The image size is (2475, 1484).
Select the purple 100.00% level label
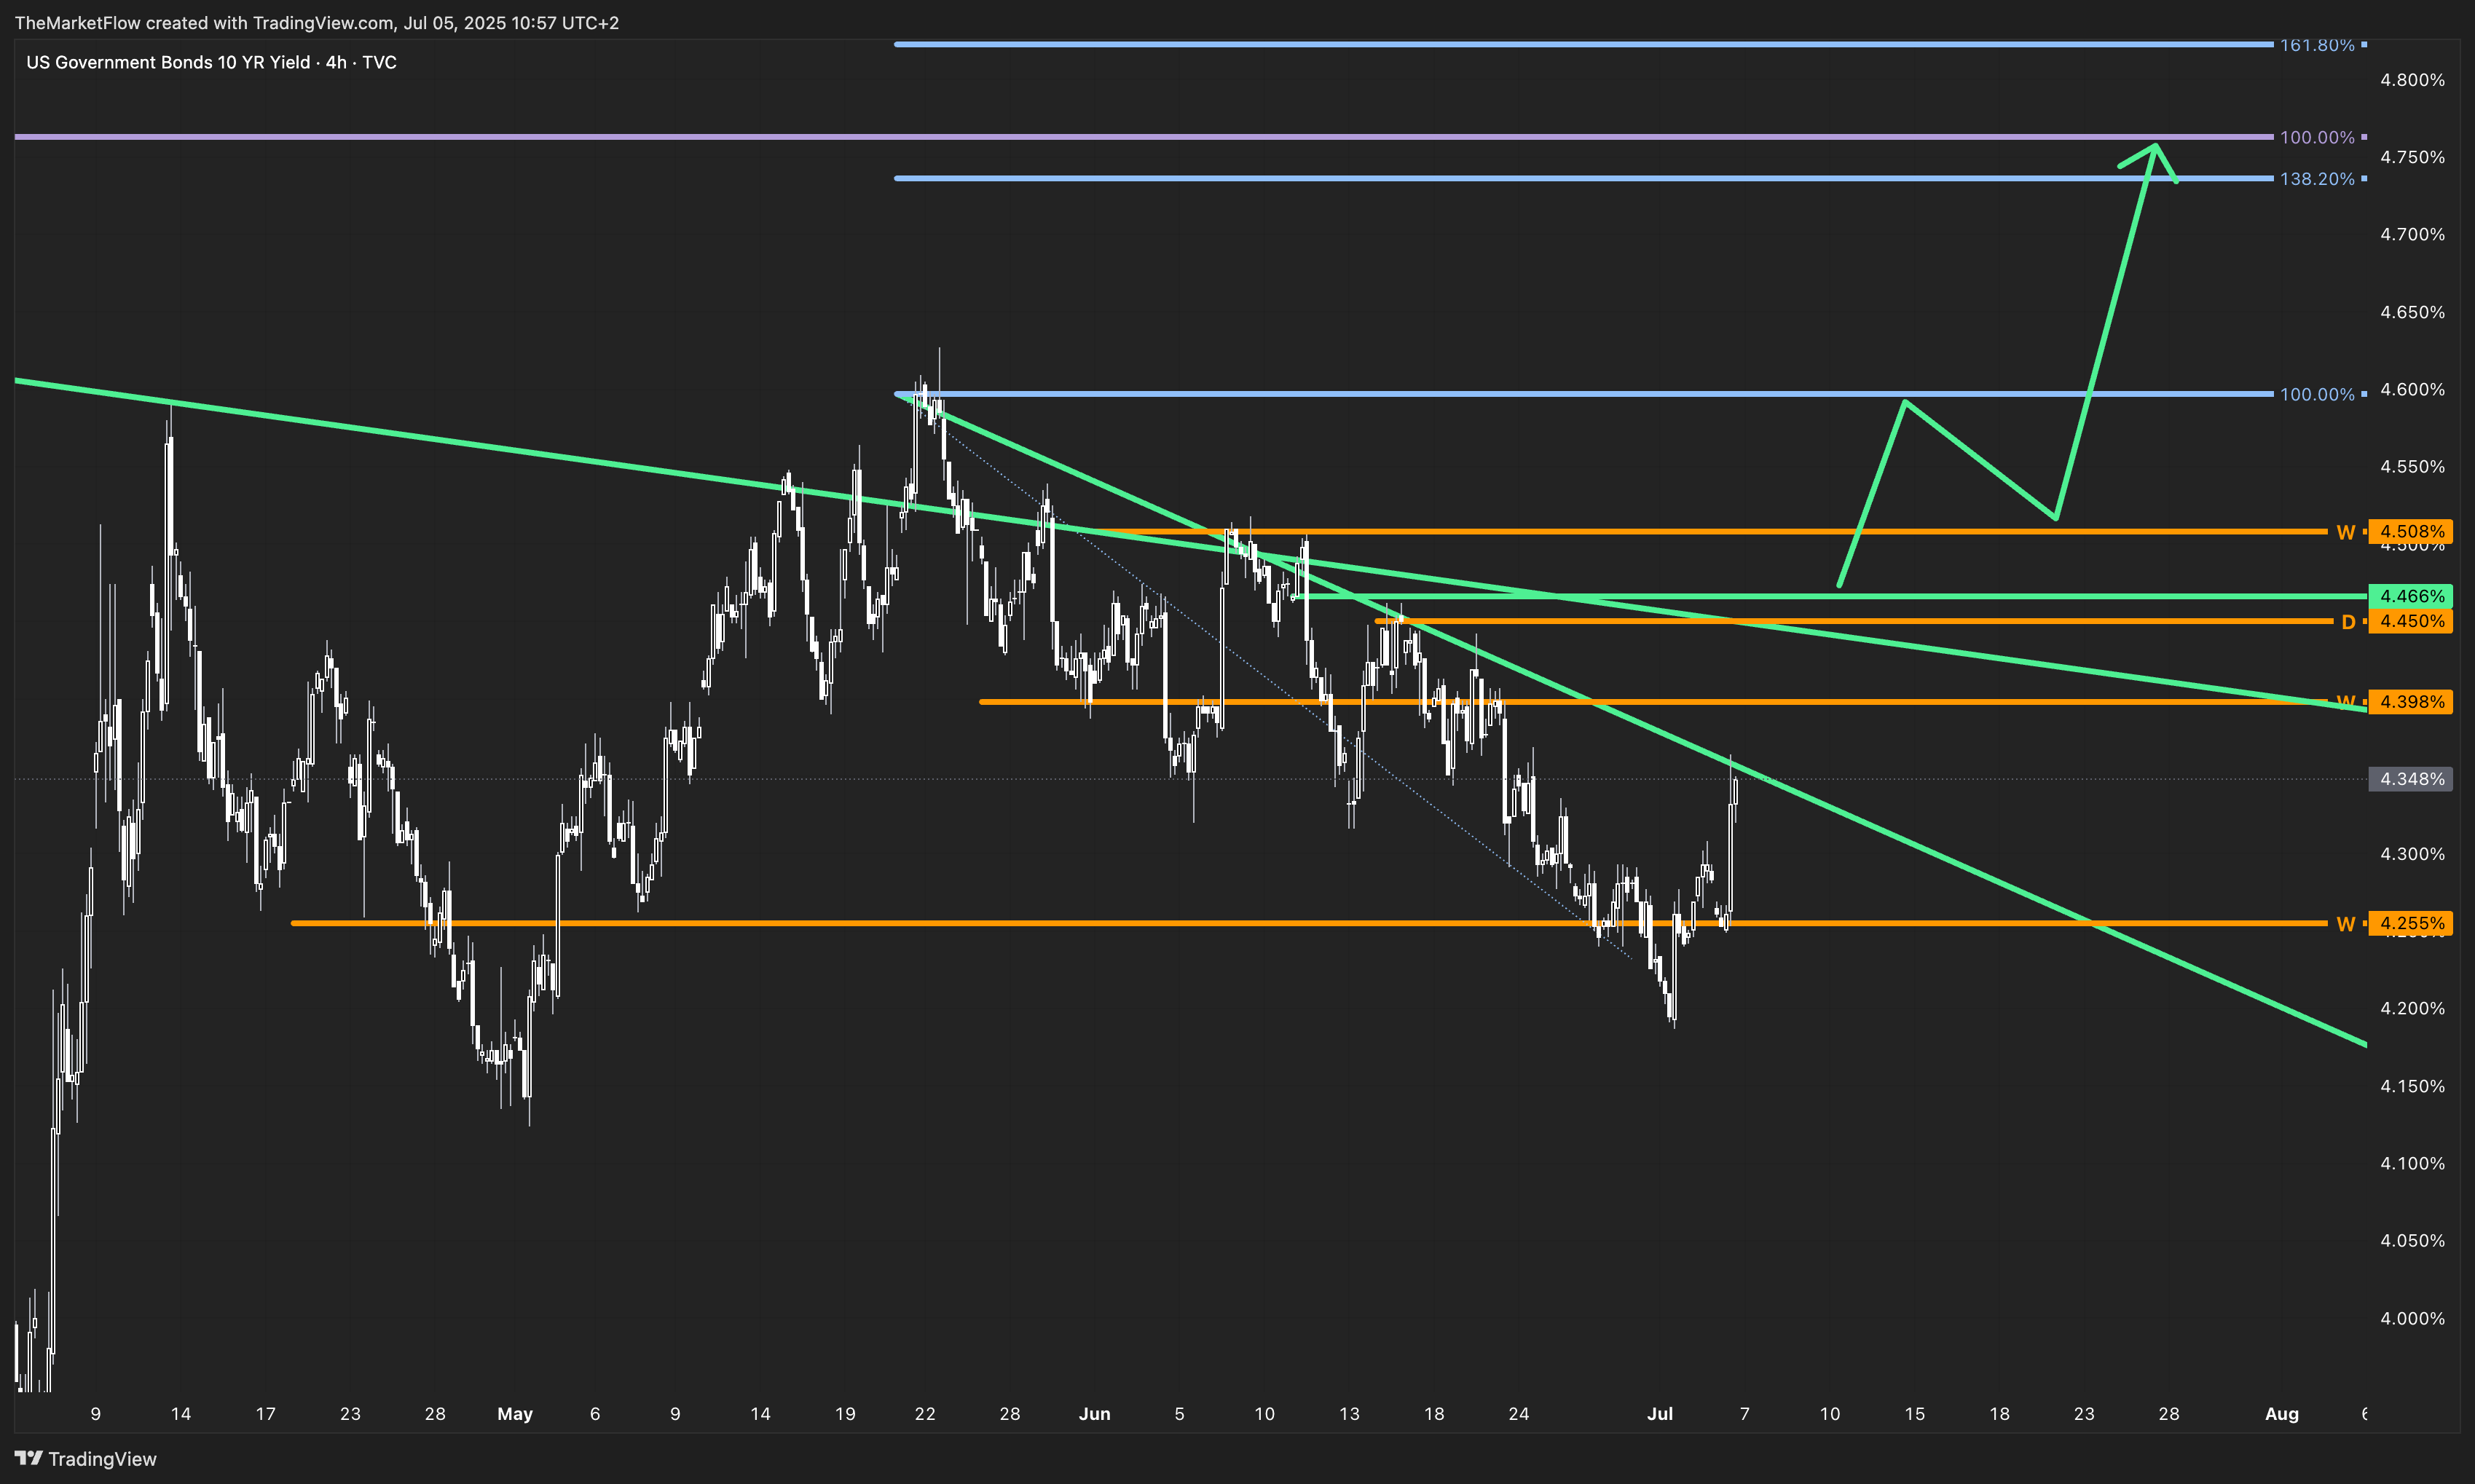coord(2316,137)
